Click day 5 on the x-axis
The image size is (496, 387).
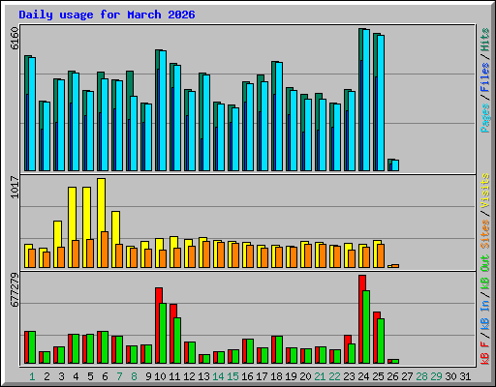(90, 376)
